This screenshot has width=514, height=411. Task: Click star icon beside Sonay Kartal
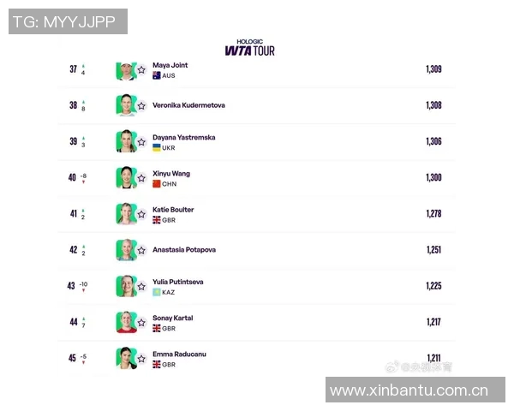point(141,323)
